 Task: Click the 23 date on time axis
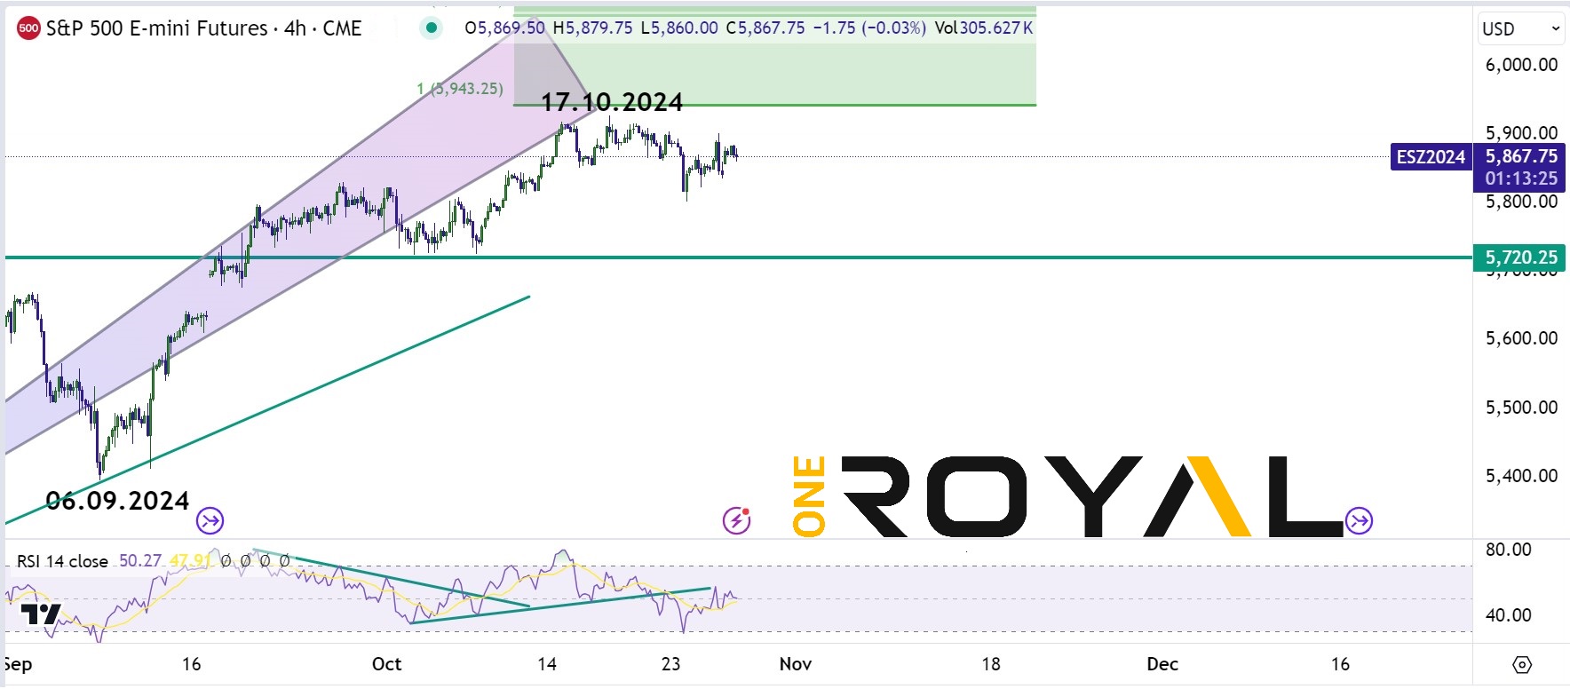tap(670, 664)
